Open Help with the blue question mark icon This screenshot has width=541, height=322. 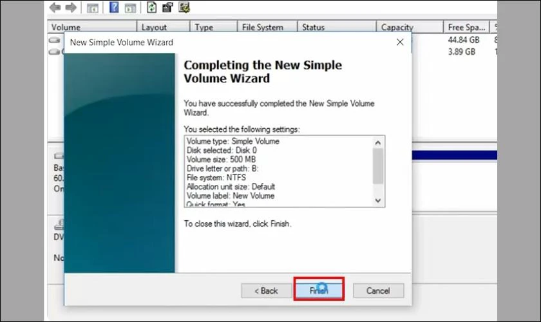(x=114, y=8)
